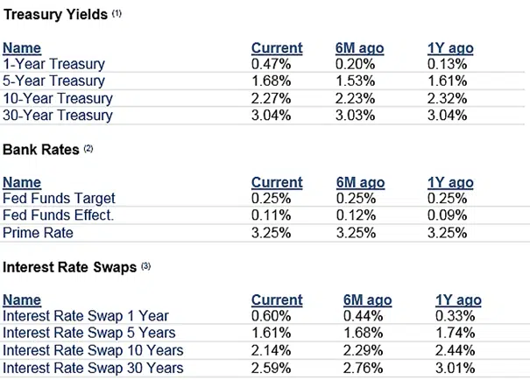Click the Current header in Treasury Yields table
Image resolution: width=530 pixels, height=380 pixels.
pyautogui.click(x=277, y=48)
